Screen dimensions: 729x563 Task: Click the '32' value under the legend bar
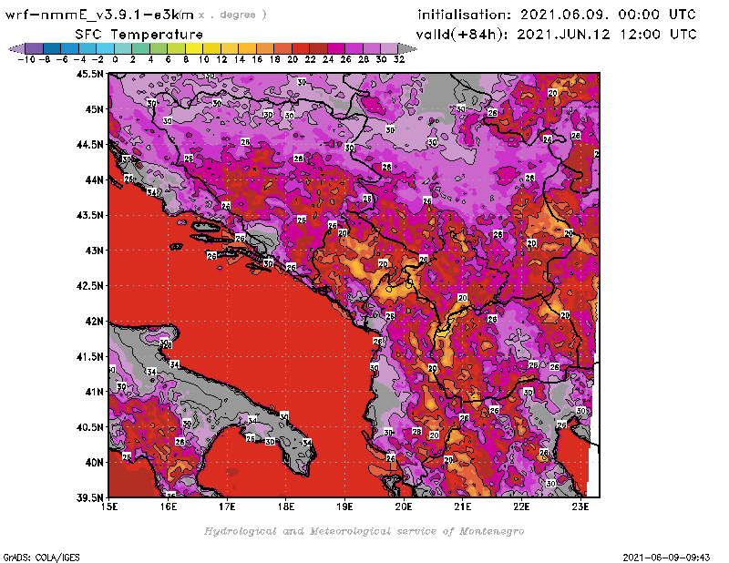[x=399, y=60]
